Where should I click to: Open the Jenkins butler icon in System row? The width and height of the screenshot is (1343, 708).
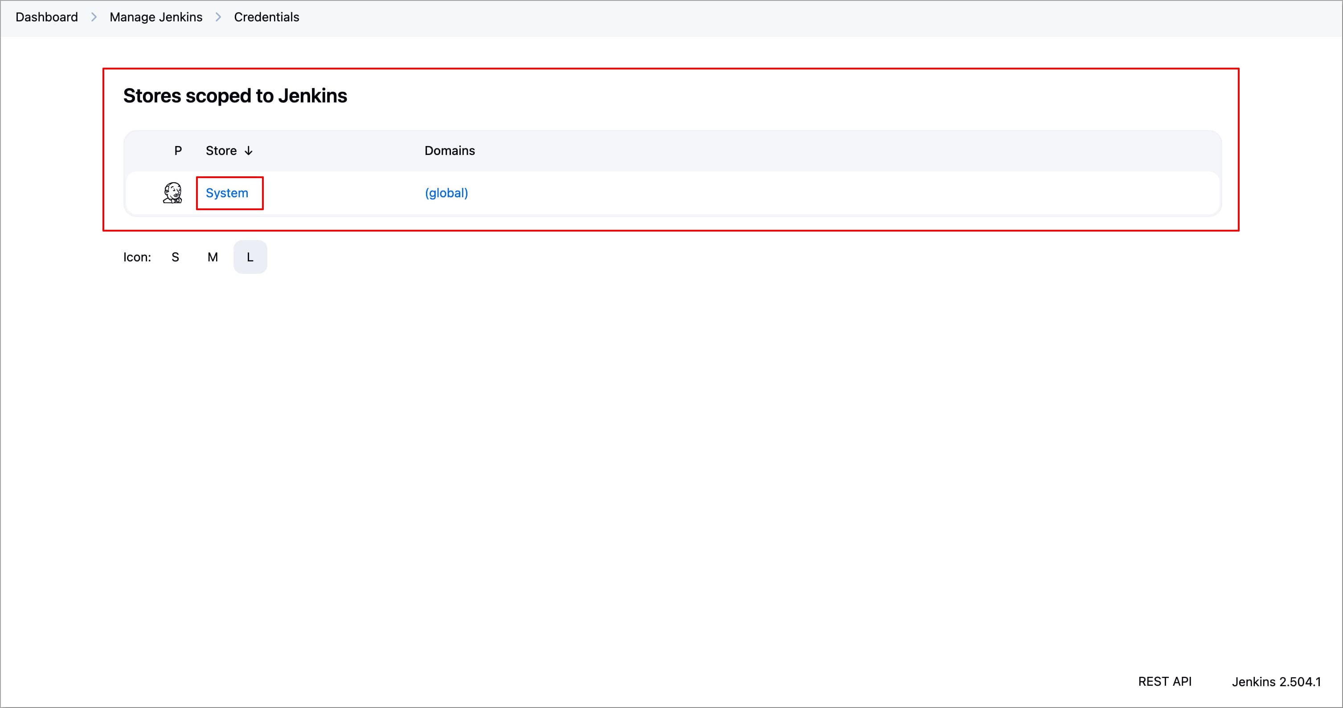tap(172, 193)
